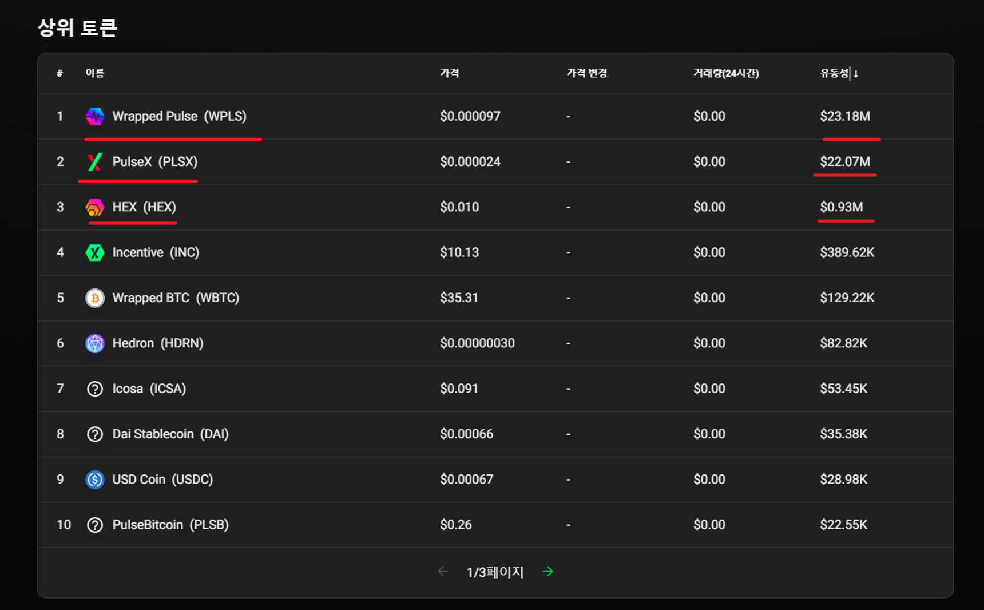
Task: Open PulseX (PLSX) token link
Action: pyautogui.click(x=154, y=161)
